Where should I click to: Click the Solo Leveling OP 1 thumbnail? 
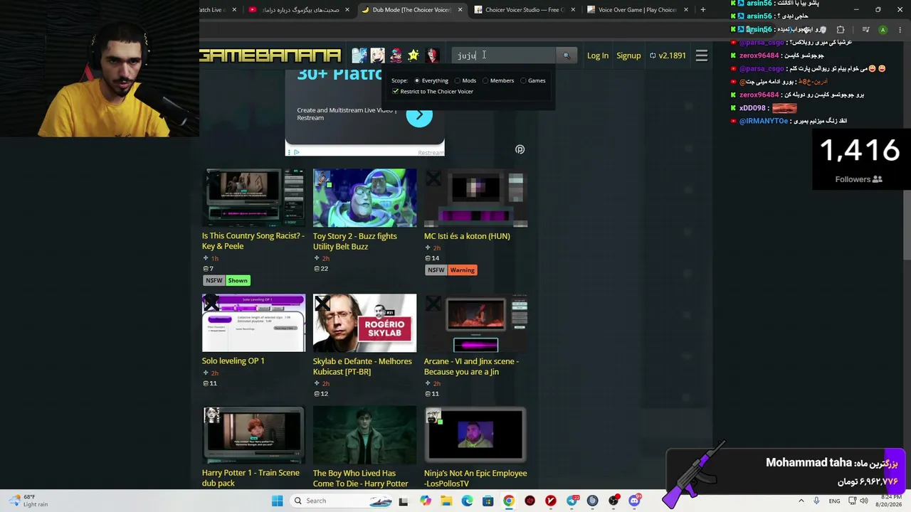(253, 323)
